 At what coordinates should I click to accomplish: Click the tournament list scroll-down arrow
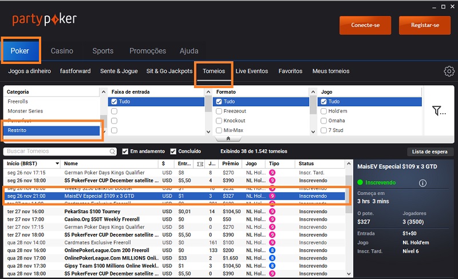pos(349,274)
